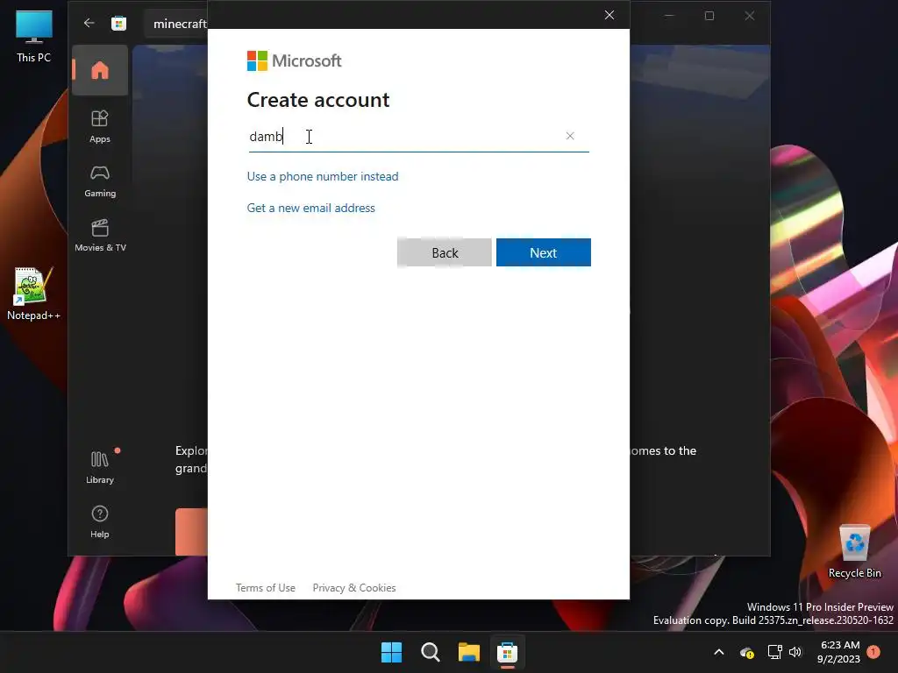The image size is (898, 673).
Task: Open the notification bell badge
Action: 873,652
